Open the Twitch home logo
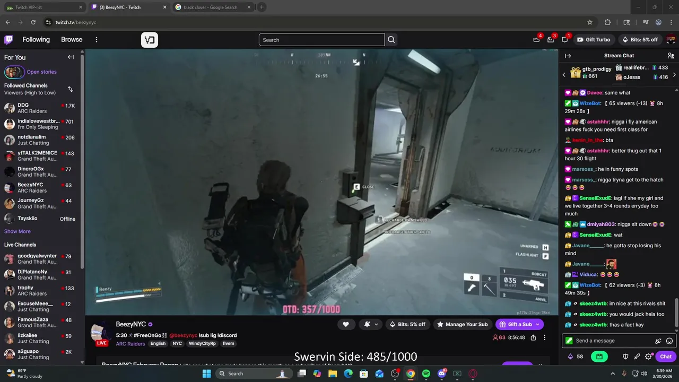Viewport: 679px width, 382px height. pyautogui.click(x=8, y=40)
